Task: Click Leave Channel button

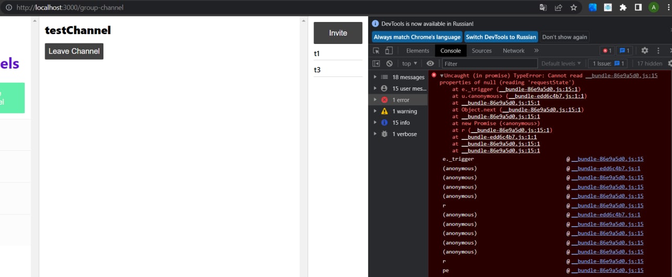Action: tap(74, 51)
